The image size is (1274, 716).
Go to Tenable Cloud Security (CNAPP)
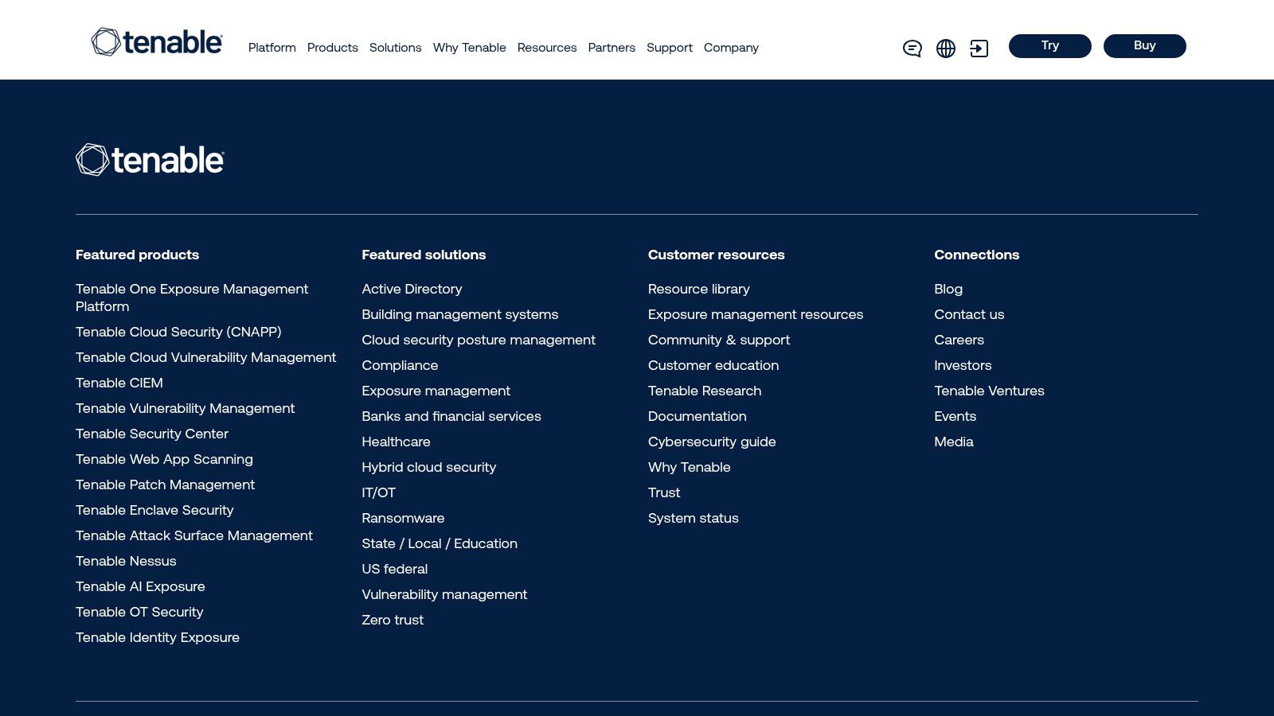(x=178, y=332)
